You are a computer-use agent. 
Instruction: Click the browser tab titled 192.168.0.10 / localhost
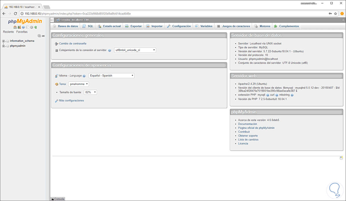coord(22,7)
